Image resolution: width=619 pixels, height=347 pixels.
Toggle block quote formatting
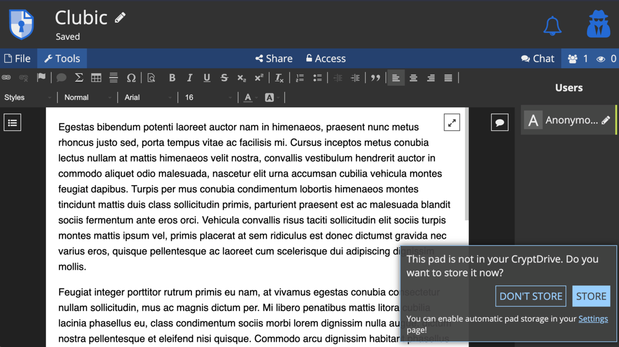(x=376, y=78)
